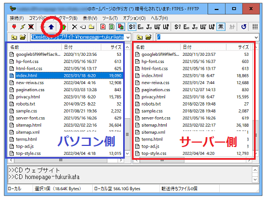Click the log line '>>CD homepage-tukurikata'
The image size is (265, 199).
(44, 177)
